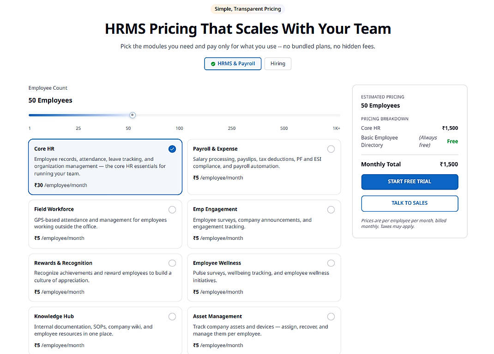Enable the Knowledge Hub module
This screenshot has width=494, height=354.
[172, 317]
